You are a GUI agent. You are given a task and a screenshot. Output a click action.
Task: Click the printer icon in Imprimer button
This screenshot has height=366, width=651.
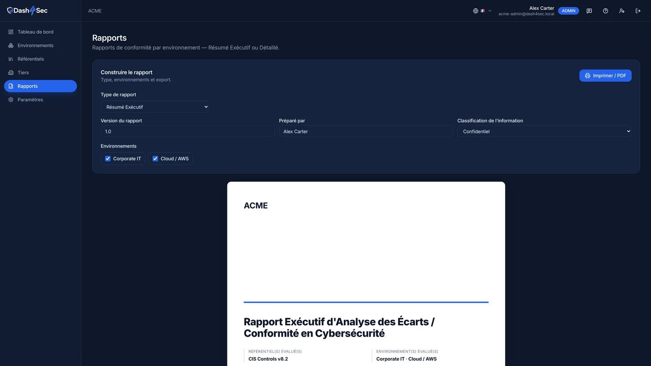click(588, 76)
